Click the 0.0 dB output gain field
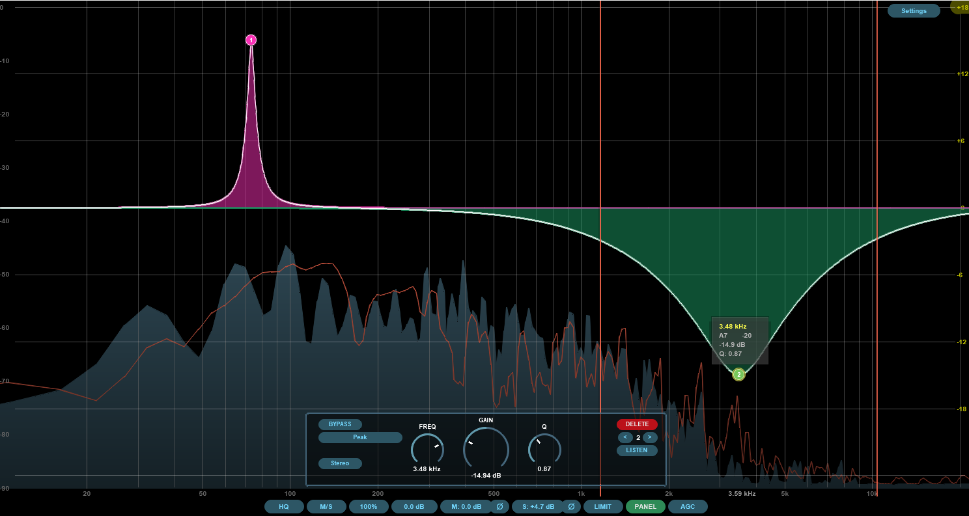Viewport: 969px width, 516px height. coord(414,506)
